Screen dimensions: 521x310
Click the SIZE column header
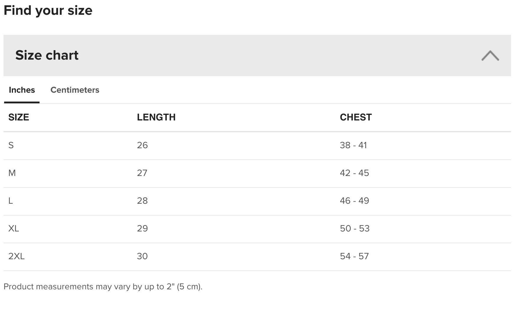pos(19,117)
